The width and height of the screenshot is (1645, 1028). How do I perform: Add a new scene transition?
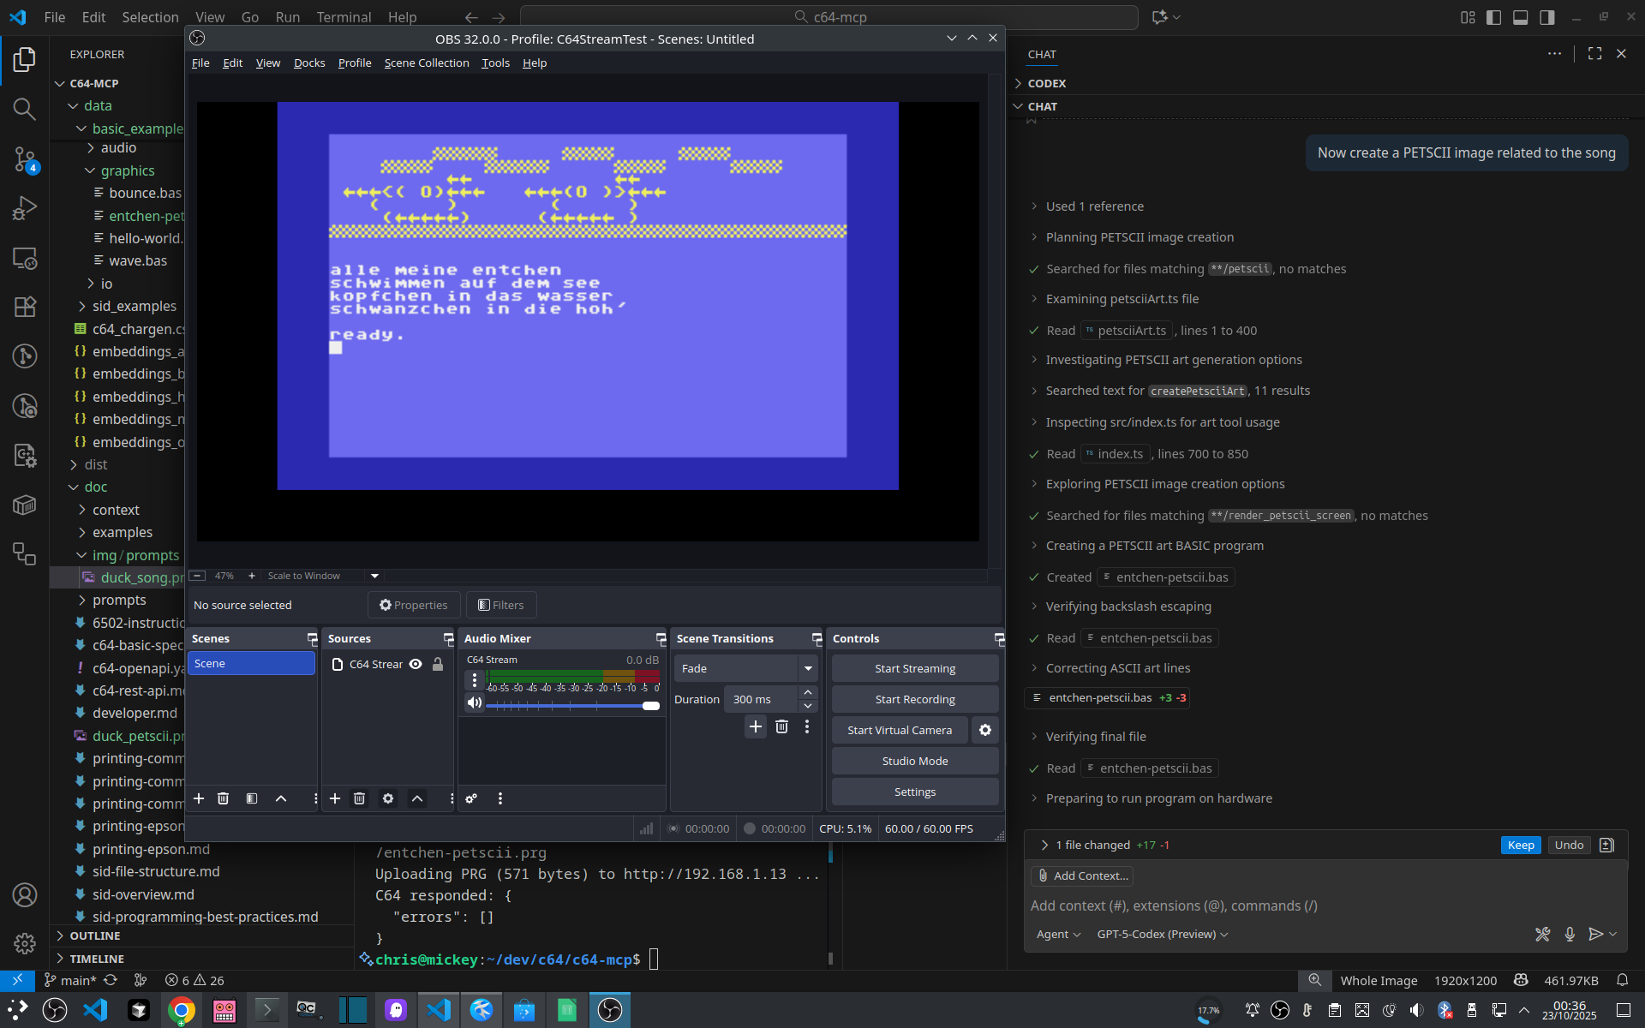[755, 726]
